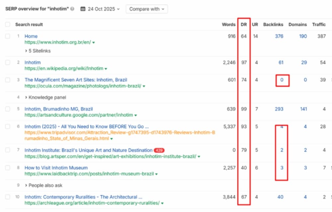Image resolution: width=332 pixels, height=212 pixels.
Task: Expand the 5 Sitelinks row
Action: click(x=38, y=51)
